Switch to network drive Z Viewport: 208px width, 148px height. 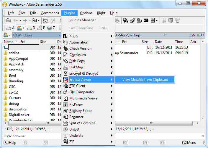[x=51, y=28]
